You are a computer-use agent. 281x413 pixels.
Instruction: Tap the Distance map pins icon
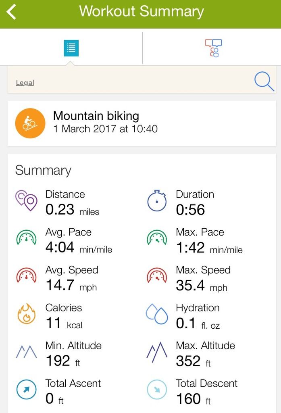pyautogui.click(x=26, y=200)
